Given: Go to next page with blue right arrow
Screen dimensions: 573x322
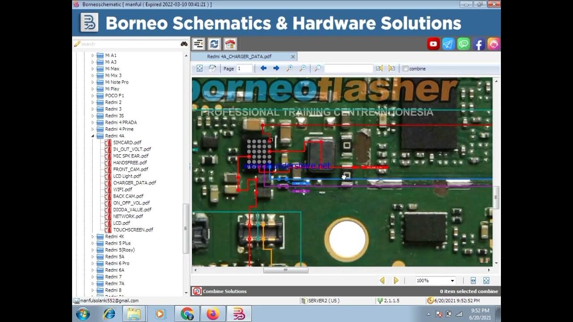Looking at the screenshot, I should [x=276, y=68].
